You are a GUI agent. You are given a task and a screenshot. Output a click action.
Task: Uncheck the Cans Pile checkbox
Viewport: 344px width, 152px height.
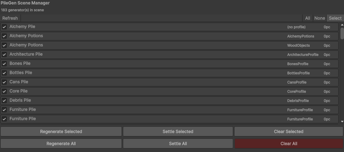click(x=4, y=82)
